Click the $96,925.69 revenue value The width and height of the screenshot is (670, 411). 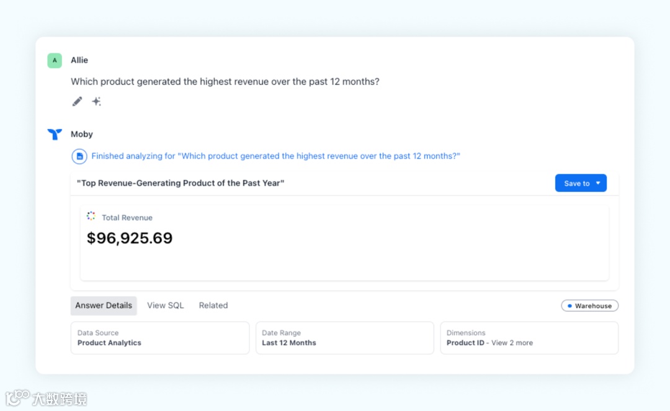point(130,238)
